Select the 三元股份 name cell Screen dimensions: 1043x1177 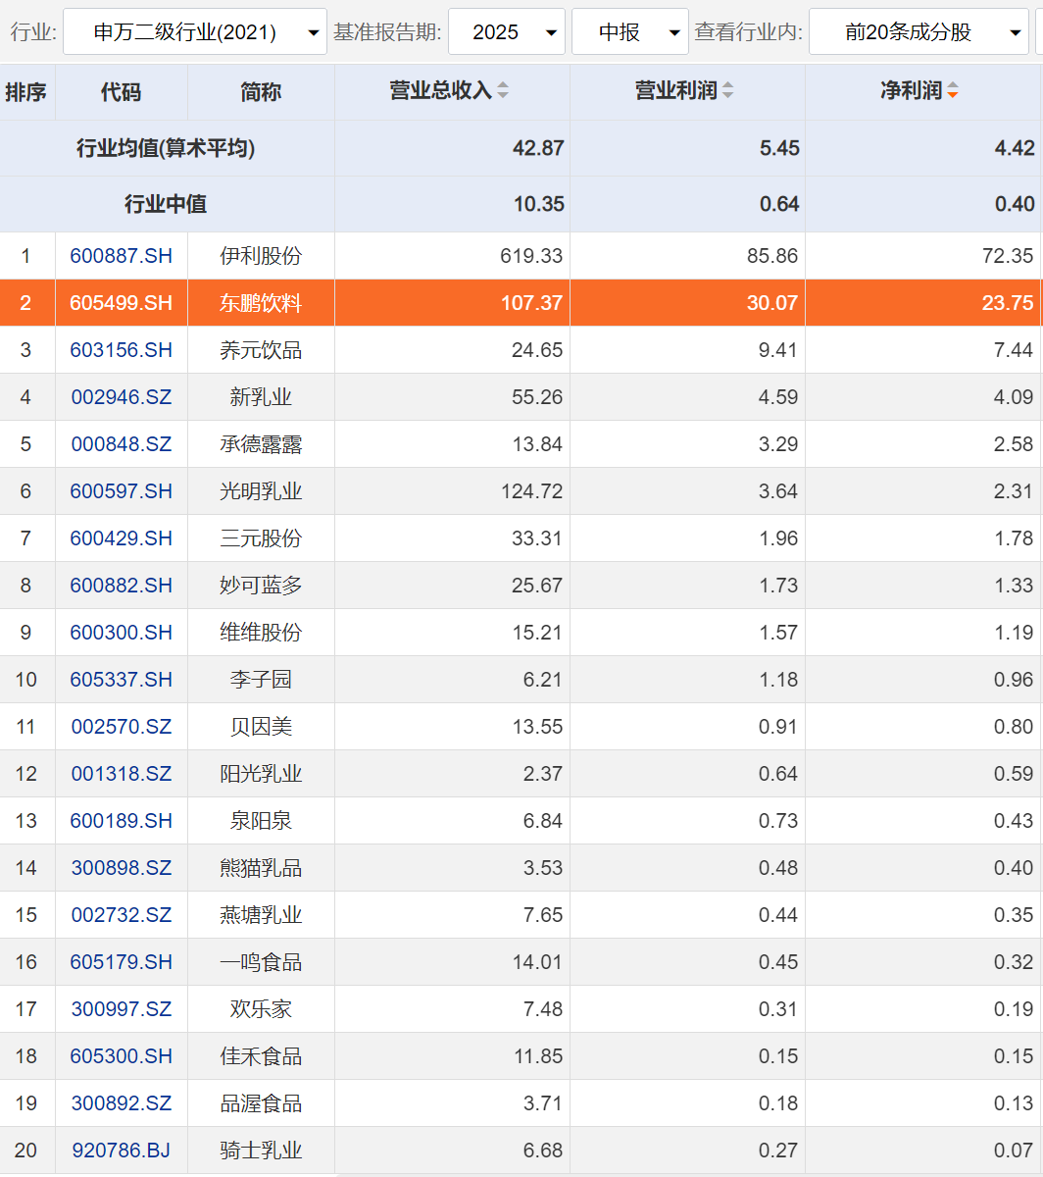click(261, 538)
